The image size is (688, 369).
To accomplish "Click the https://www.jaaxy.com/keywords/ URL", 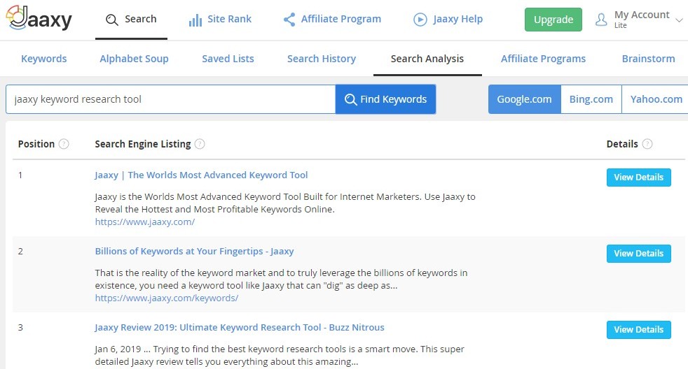I will pyautogui.click(x=167, y=298).
